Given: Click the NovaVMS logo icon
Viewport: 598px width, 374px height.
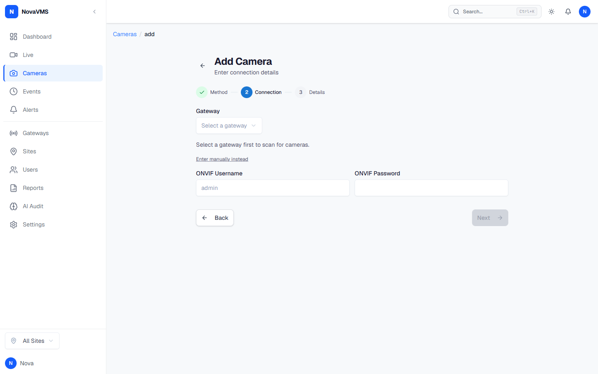Looking at the screenshot, I should click(x=12, y=12).
